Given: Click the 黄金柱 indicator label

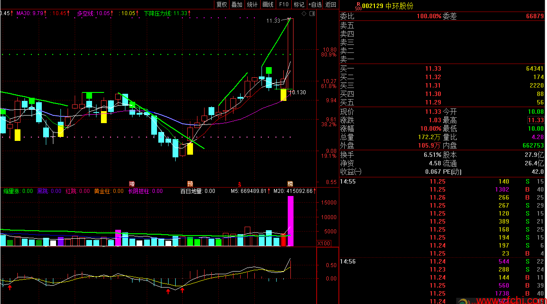Looking at the screenshot, I should tap(109, 191).
